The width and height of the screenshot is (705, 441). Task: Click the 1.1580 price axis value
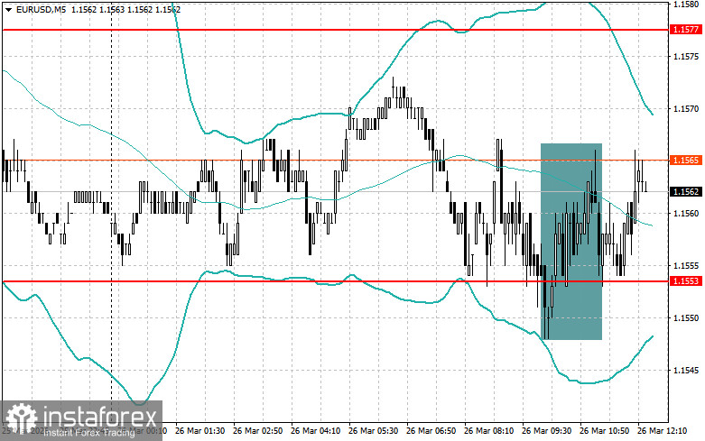[x=686, y=4]
